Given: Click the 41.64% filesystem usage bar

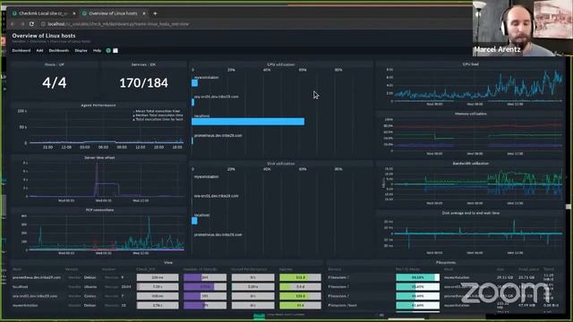Looking at the screenshot, I should [418, 305].
